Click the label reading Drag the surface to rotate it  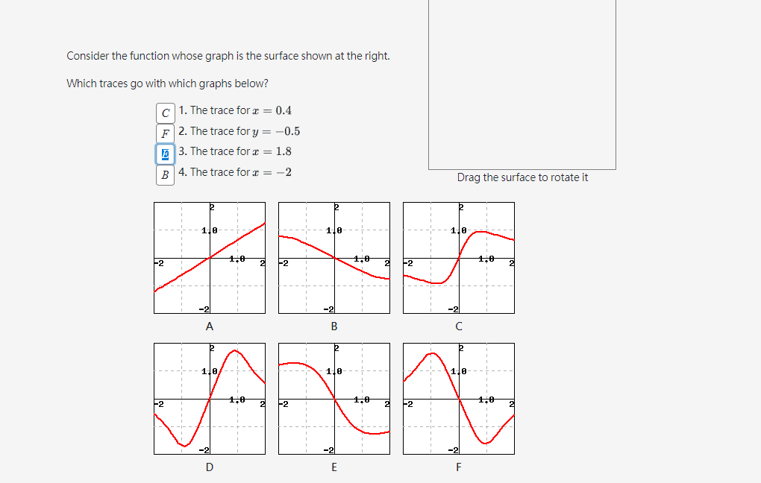522,177
